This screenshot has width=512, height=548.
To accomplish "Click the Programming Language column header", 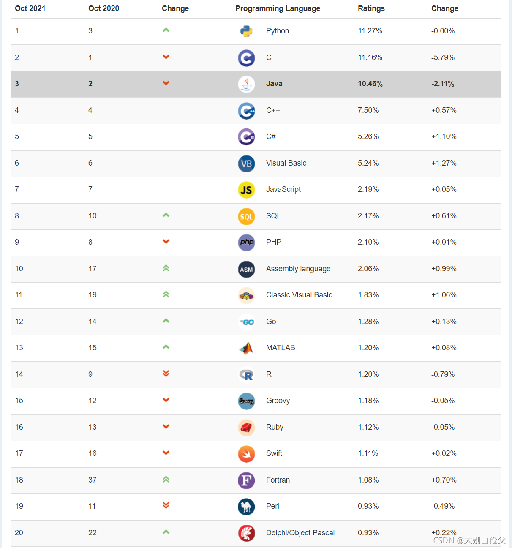I will coord(278,8).
